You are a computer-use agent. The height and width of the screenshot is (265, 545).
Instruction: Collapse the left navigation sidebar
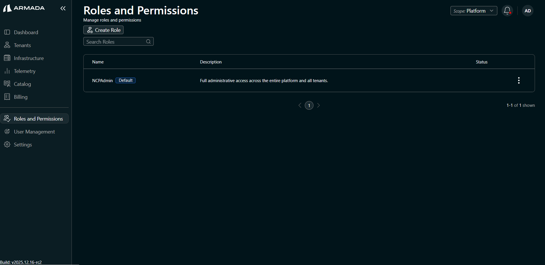(63, 8)
